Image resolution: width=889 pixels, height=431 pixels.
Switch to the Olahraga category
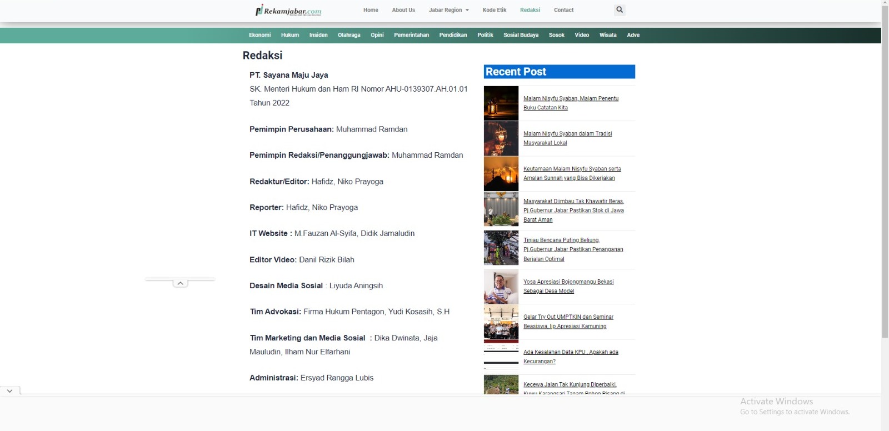[349, 35]
